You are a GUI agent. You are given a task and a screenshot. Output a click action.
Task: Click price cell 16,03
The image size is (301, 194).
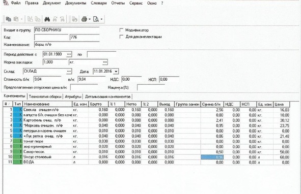point(282,110)
